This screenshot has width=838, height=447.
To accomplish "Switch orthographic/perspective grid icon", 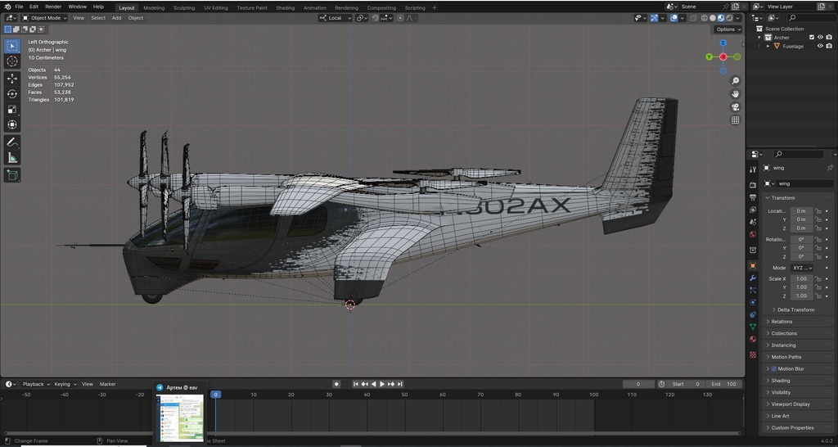I will (x=736, y=120).
